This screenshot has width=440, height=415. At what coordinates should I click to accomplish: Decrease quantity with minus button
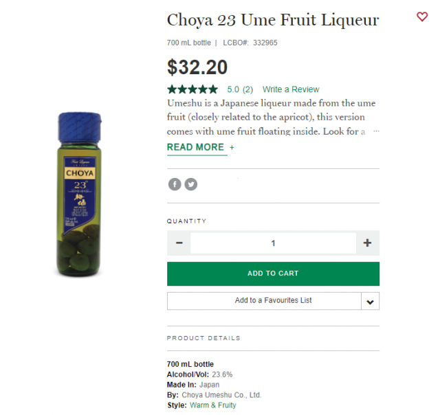(x=179, y=243)
